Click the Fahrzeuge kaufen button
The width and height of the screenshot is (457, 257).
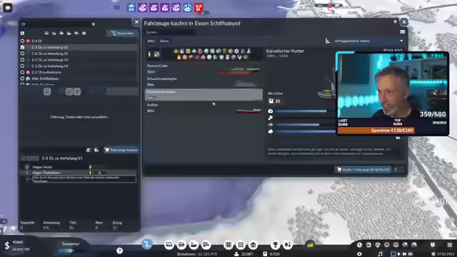pos(121,150)
